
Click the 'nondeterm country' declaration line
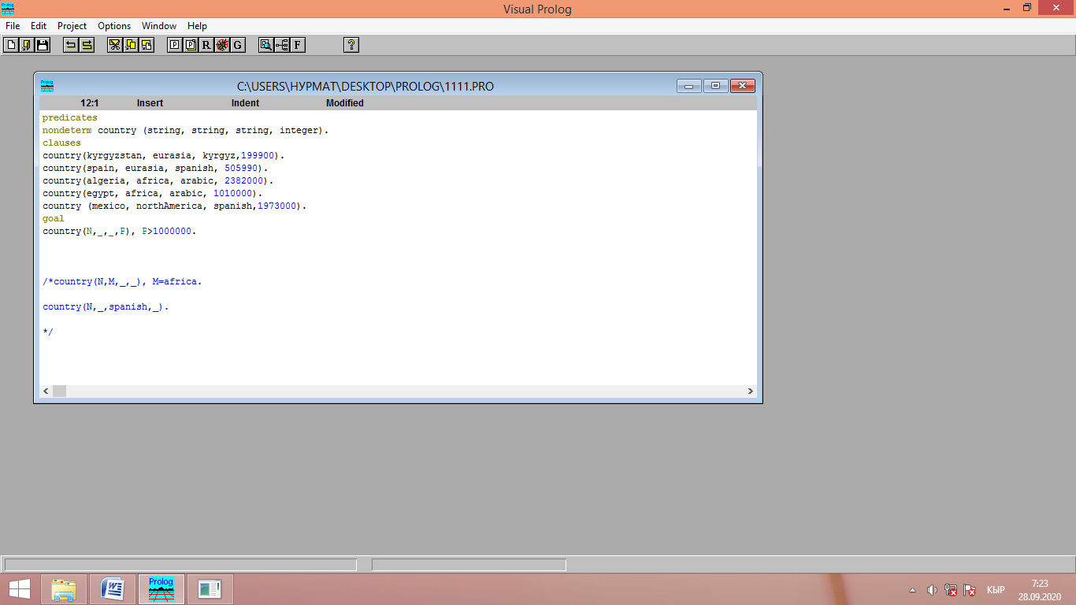tap(185, 131)
